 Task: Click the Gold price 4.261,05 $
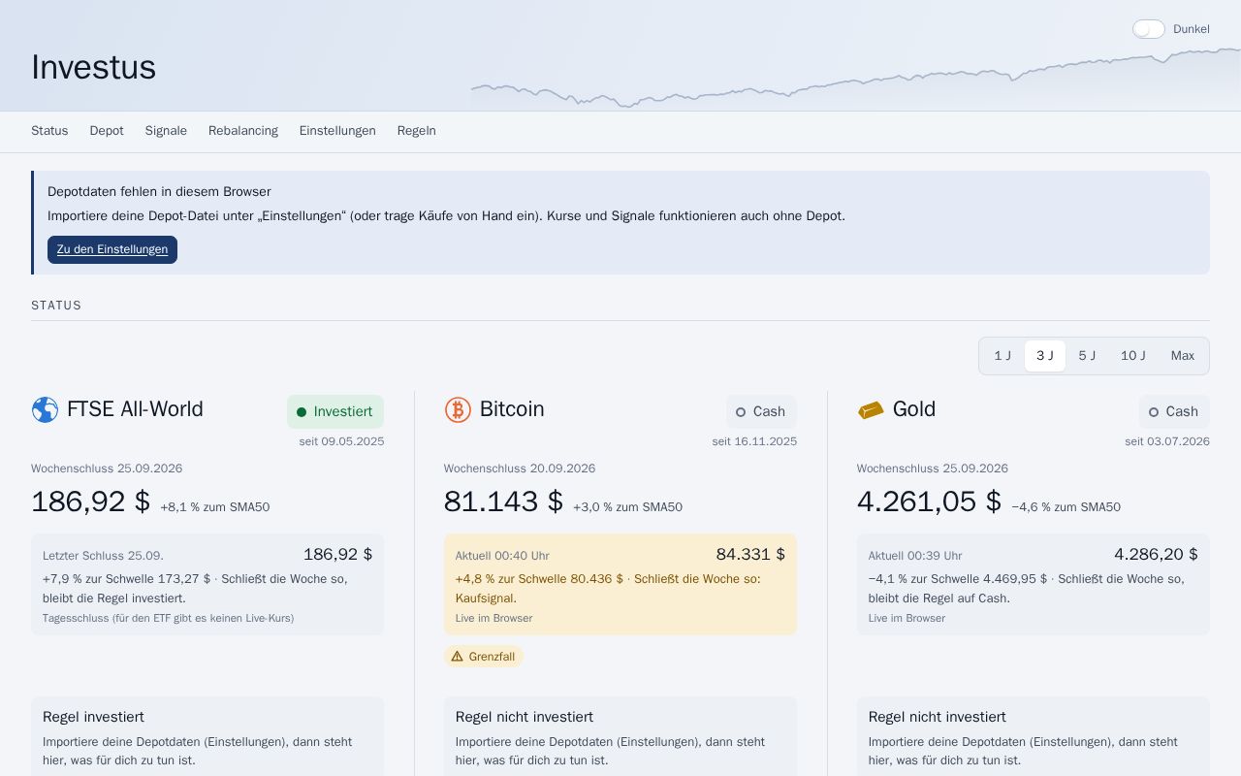(x=929, y=501)
